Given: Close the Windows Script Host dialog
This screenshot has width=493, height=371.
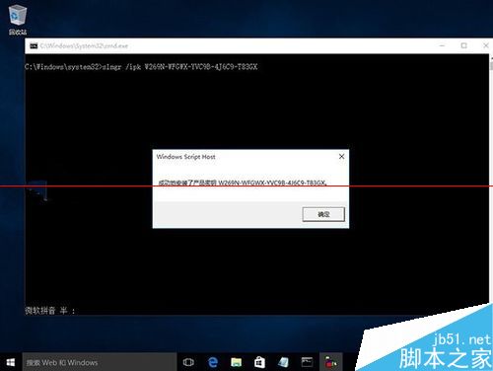Looking at the screenshot, I should [341, 157].
